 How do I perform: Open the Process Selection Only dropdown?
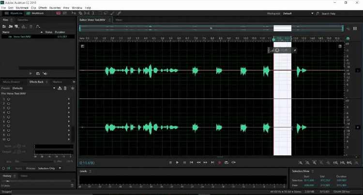click(49, 168)
